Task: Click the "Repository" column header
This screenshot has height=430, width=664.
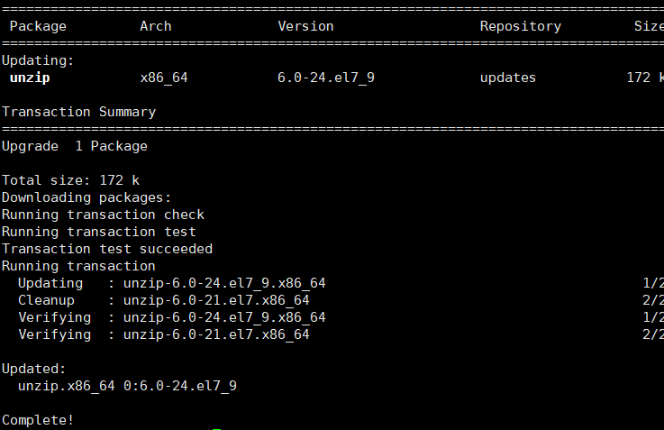Action: click(x=520, y=26)
